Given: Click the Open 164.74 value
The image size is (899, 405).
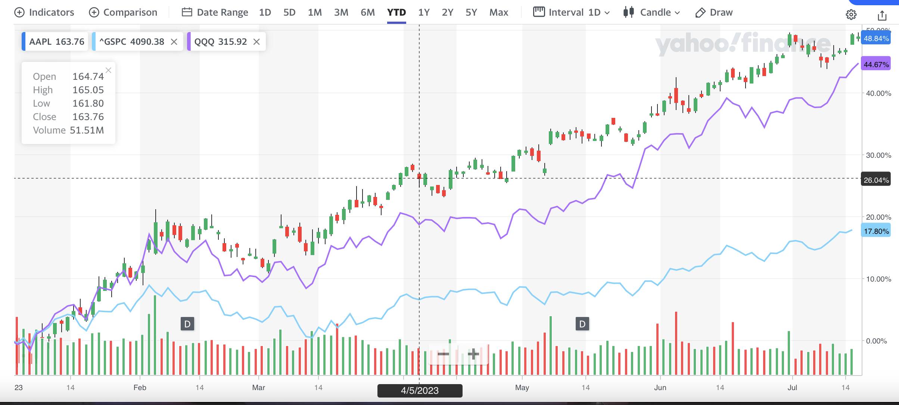Looking at the screenshot, I should point(88,76).
